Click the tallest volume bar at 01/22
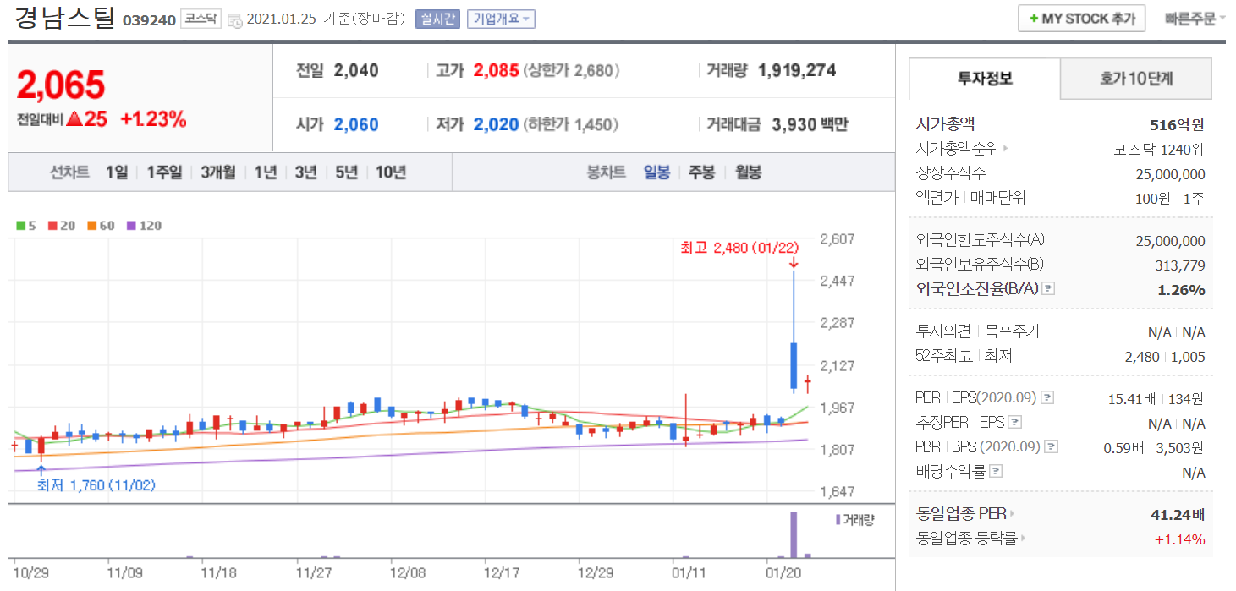 (794, 534)
